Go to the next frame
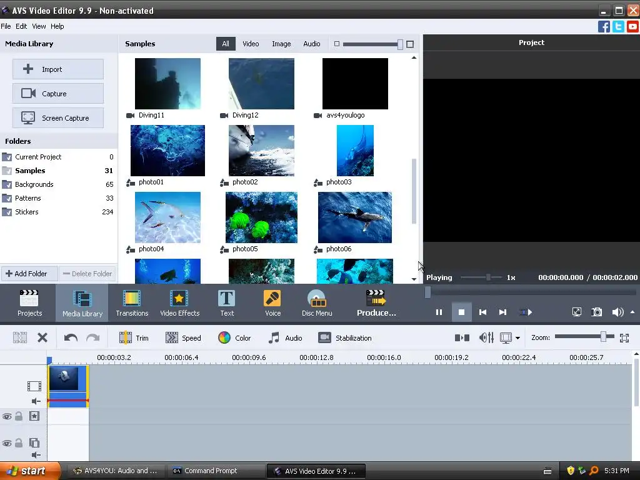Viewport: 640px width, 480px height. pos(503,312)
